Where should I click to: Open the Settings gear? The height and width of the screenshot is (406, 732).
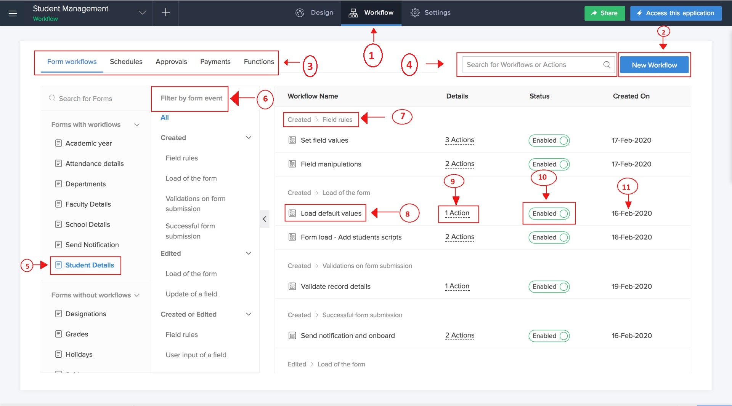[x=416, y=13]
